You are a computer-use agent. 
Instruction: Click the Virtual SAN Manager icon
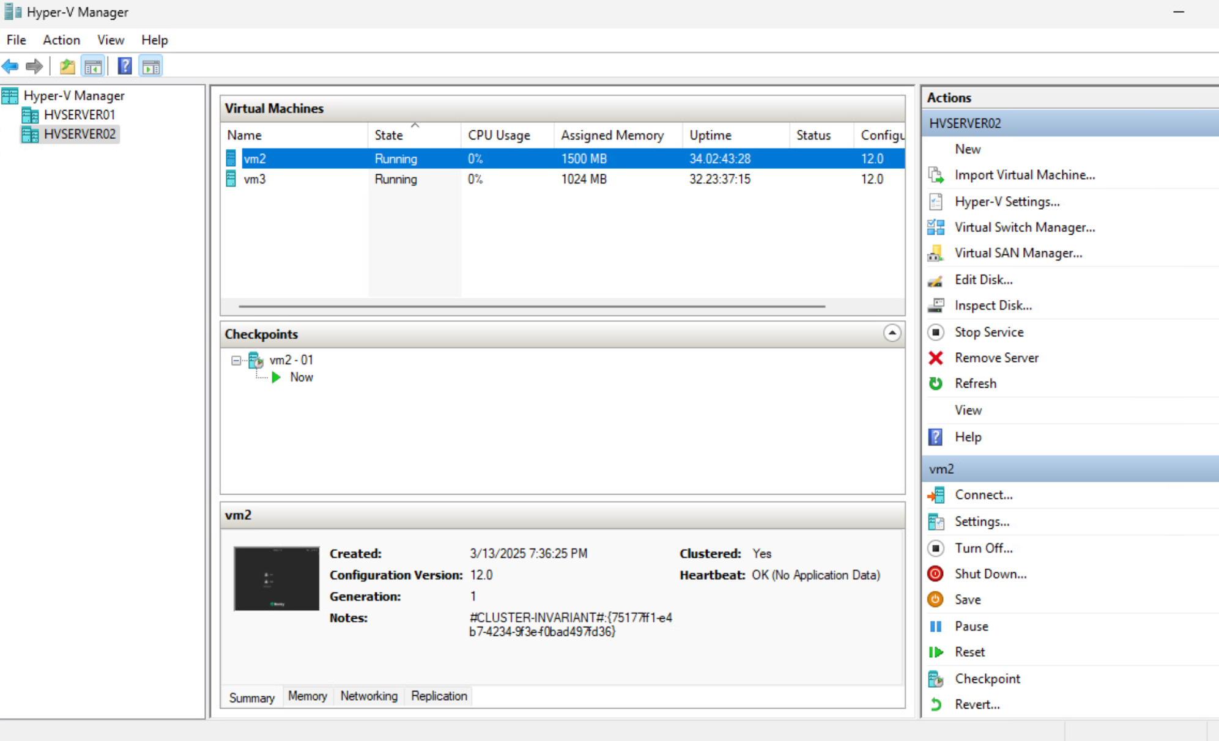coord(936,253)
